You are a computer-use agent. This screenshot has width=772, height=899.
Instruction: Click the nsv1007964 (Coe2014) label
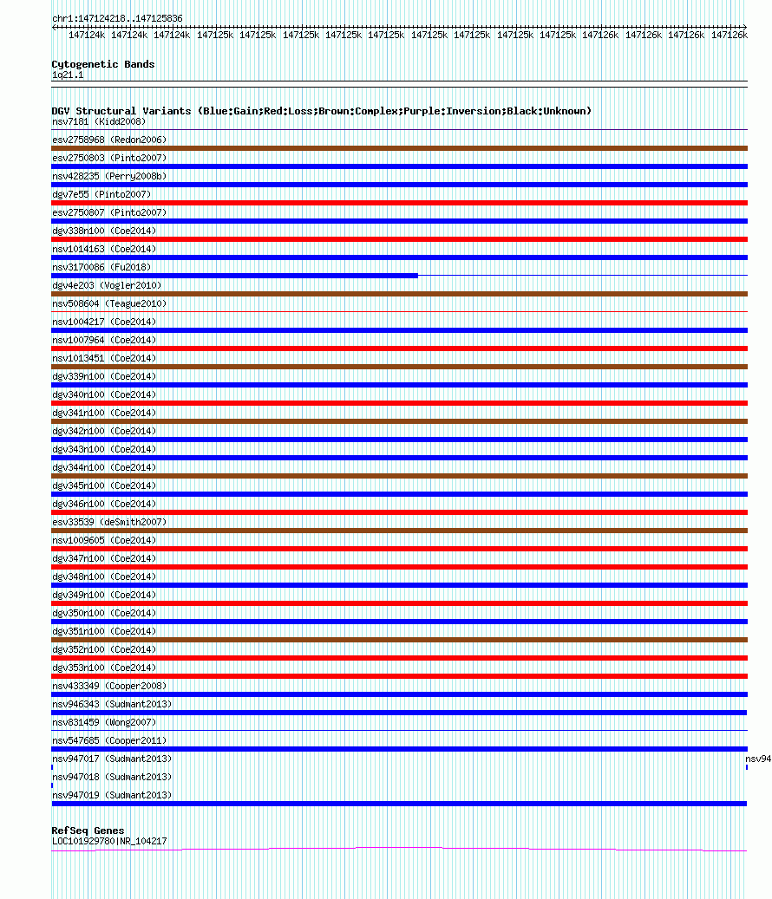[x=104, y=340]
